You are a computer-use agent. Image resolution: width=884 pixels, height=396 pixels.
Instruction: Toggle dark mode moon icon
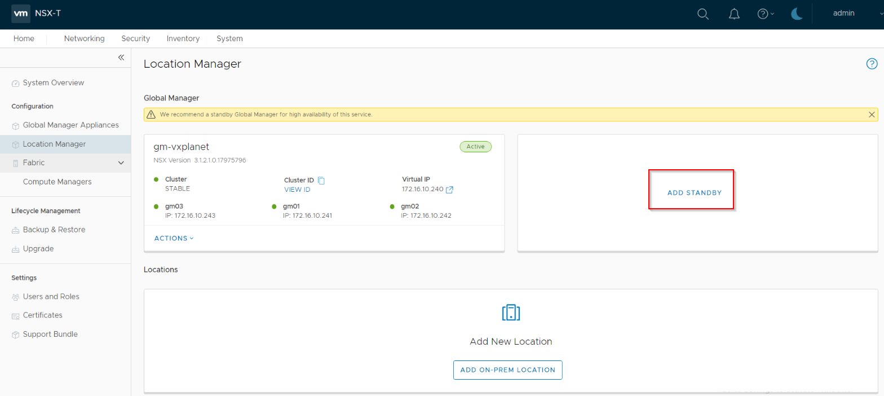pos(797,14)
